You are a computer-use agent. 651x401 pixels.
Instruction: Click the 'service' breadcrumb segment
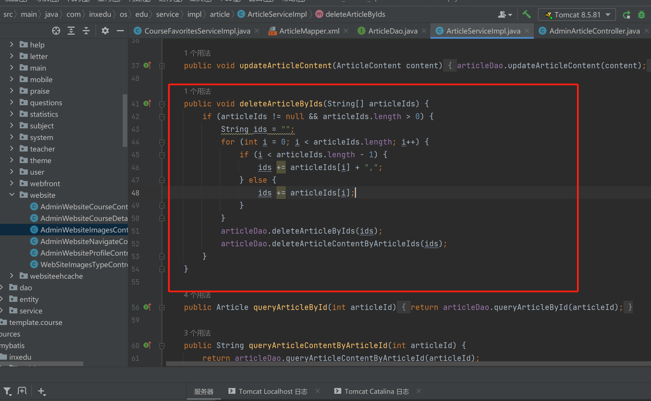[x=167, y=14]
